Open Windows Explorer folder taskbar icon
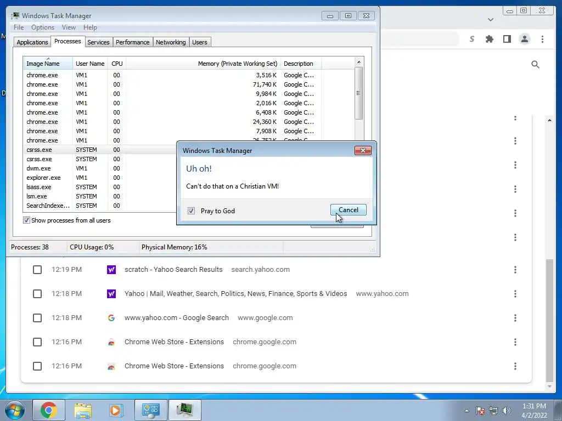Image resolution: width=562 pixels, height=421 pixels. click(83, 410)
